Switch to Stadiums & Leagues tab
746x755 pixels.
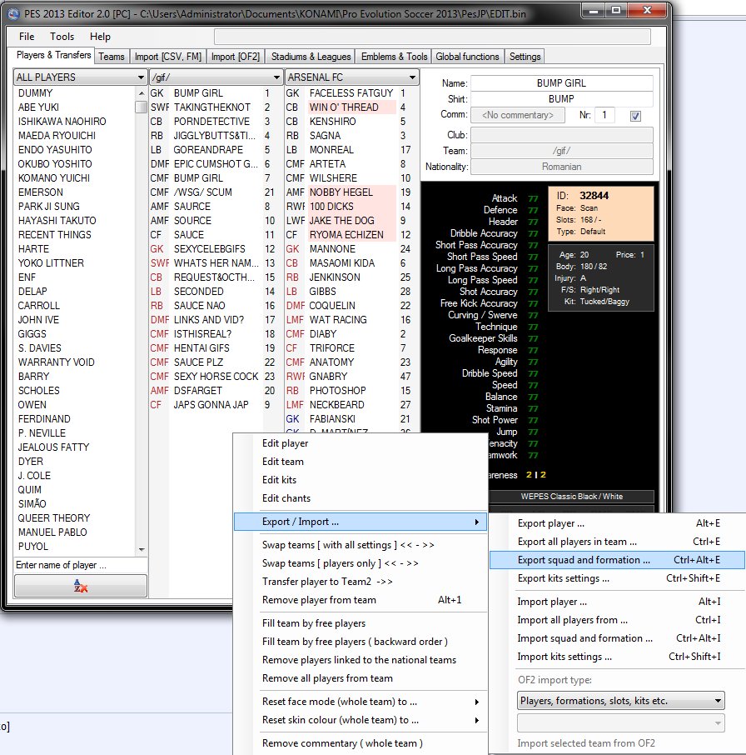(311, 57)
